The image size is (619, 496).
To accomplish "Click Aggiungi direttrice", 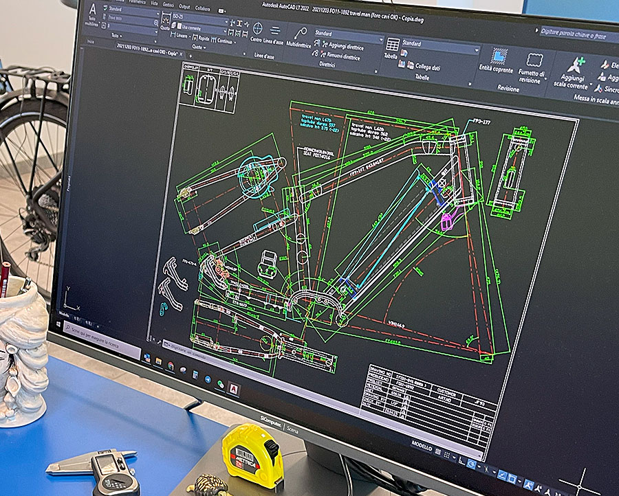I will click(x=342, y=46).
